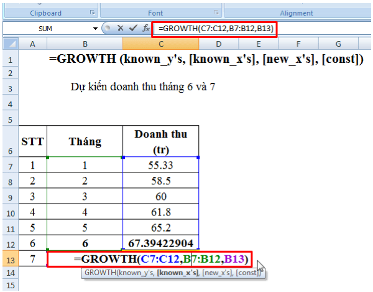Image resolution: width=373 pixels, height=292 pixels.
Task: Open the Font dialog launcher
Action: [216, 12]
